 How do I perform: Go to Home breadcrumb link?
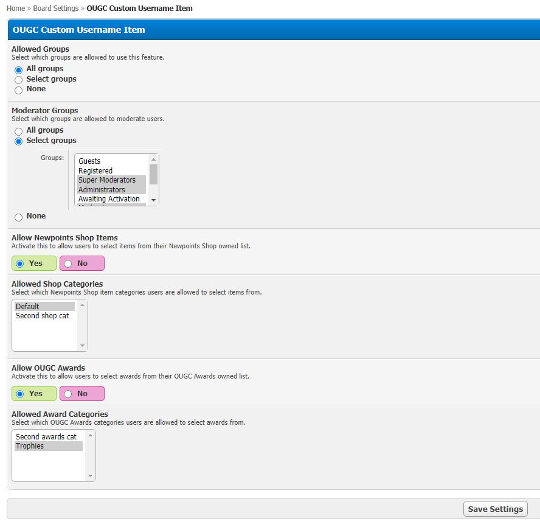click(16, 9)
